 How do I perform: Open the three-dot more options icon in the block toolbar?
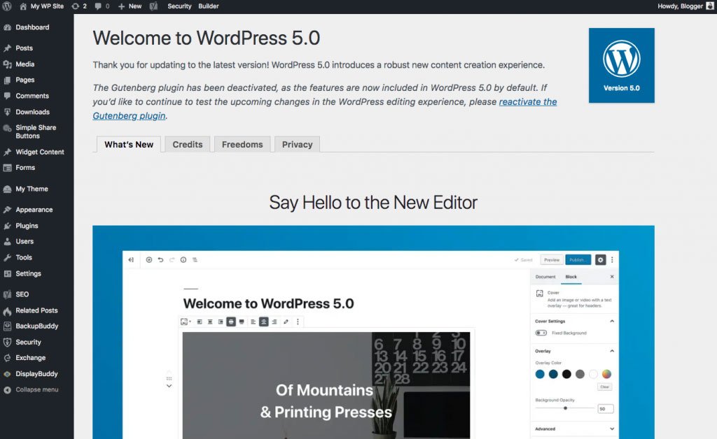(298, 321)
